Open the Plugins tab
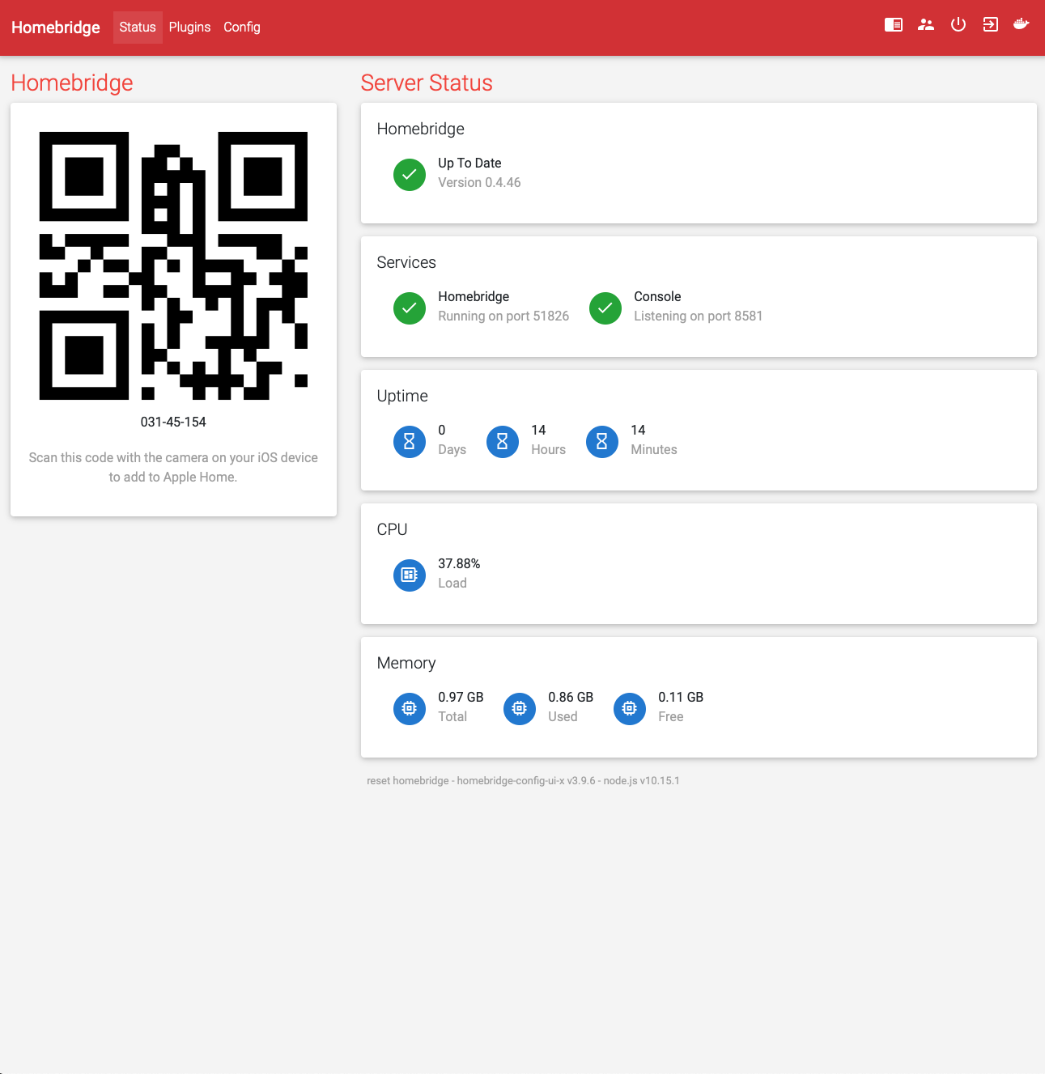This screenshot has height=1074, width=1045. click(x=189, y=28)
